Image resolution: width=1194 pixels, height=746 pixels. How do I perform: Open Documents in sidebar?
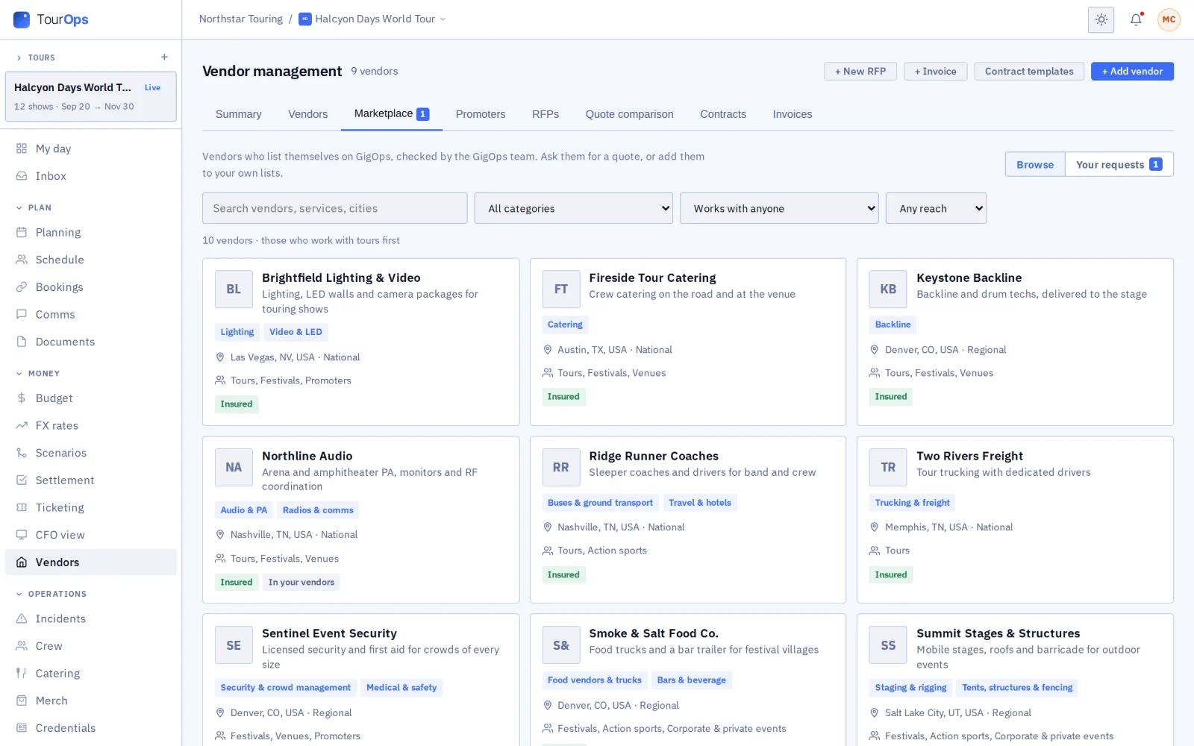pyautogui.click(x=91, y=342)
